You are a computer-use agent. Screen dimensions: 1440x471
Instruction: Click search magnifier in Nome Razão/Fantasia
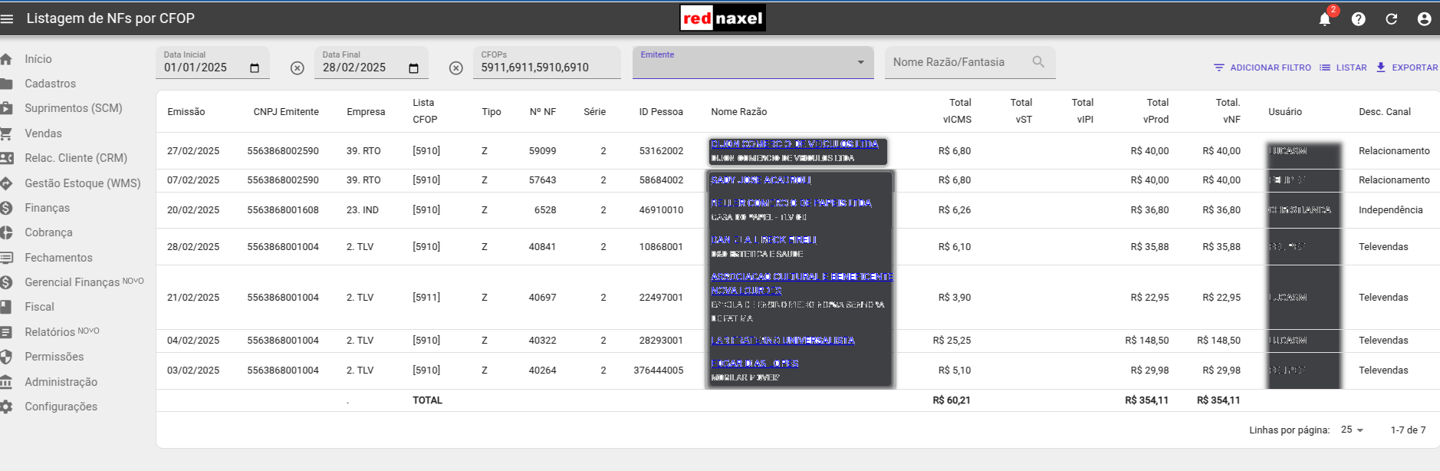pos(1038,62)
